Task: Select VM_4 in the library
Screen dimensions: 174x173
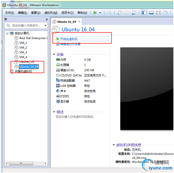Action: (23, 57)
